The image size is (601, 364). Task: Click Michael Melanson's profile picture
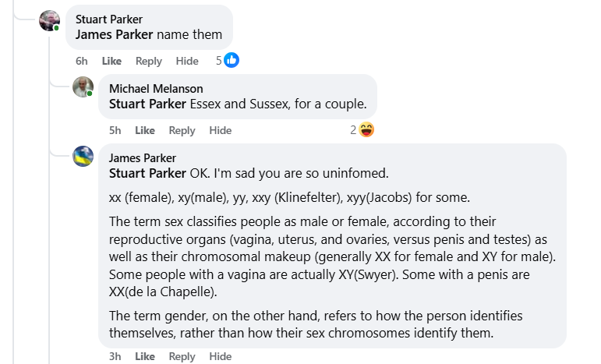point(83,87)
